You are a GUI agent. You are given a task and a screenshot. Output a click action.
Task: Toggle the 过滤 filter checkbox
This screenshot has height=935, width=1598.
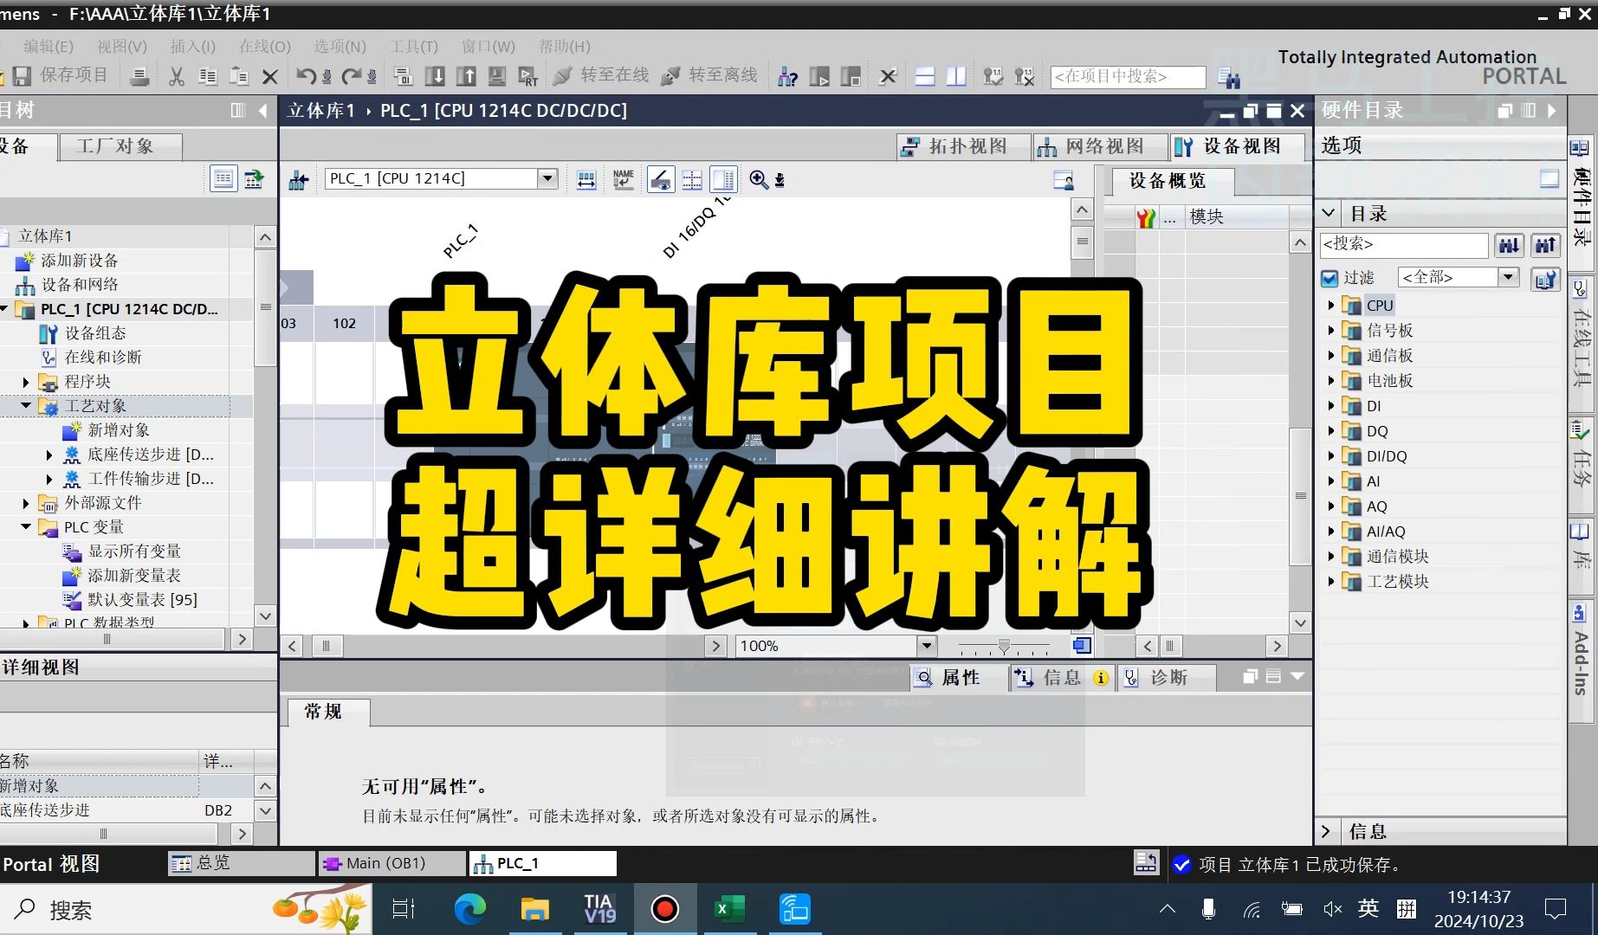pos(1330,278)
